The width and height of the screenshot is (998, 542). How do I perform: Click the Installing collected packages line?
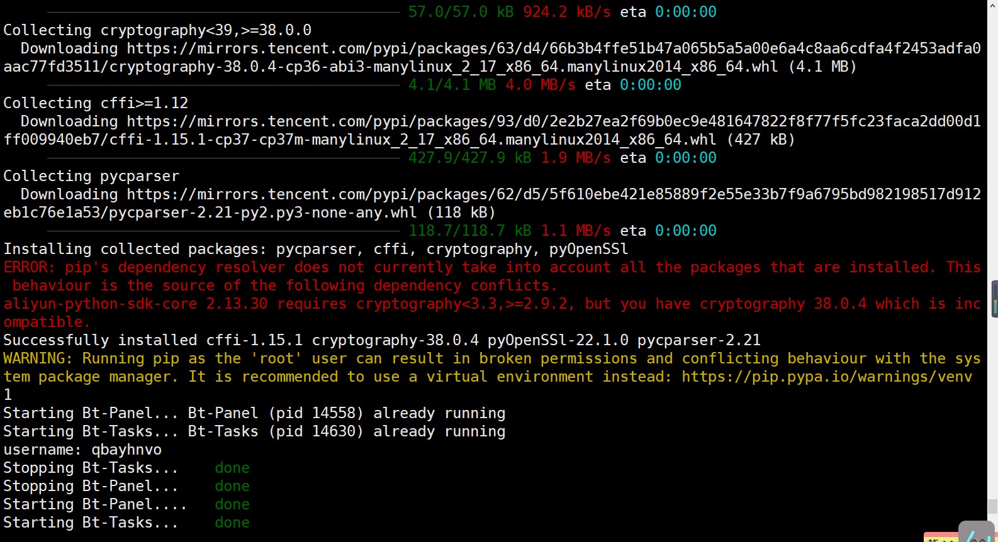[x=316, y=249]
